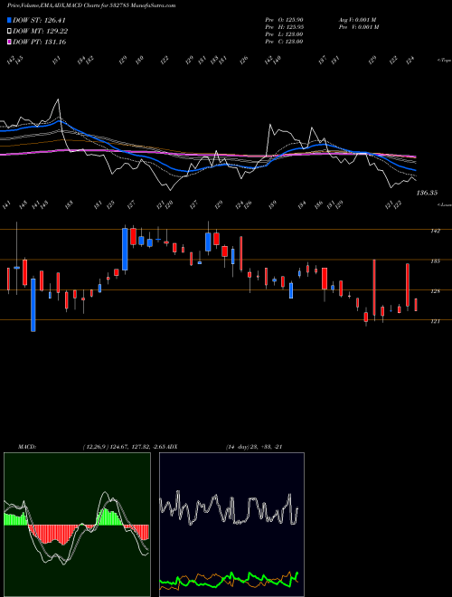This screenshot has height=597, width=452.
Task: Click the white DOW MT legend swatch
Action: [9, 31]
